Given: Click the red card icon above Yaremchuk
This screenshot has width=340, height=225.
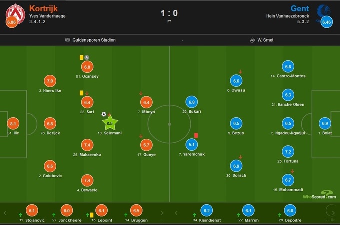Looking at the screenshot, I should click(x=196, y=135).
